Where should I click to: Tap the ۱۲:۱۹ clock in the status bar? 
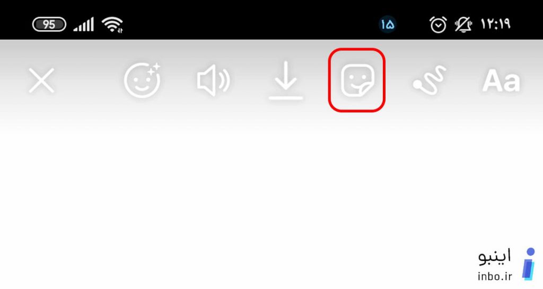click(496, 24)
